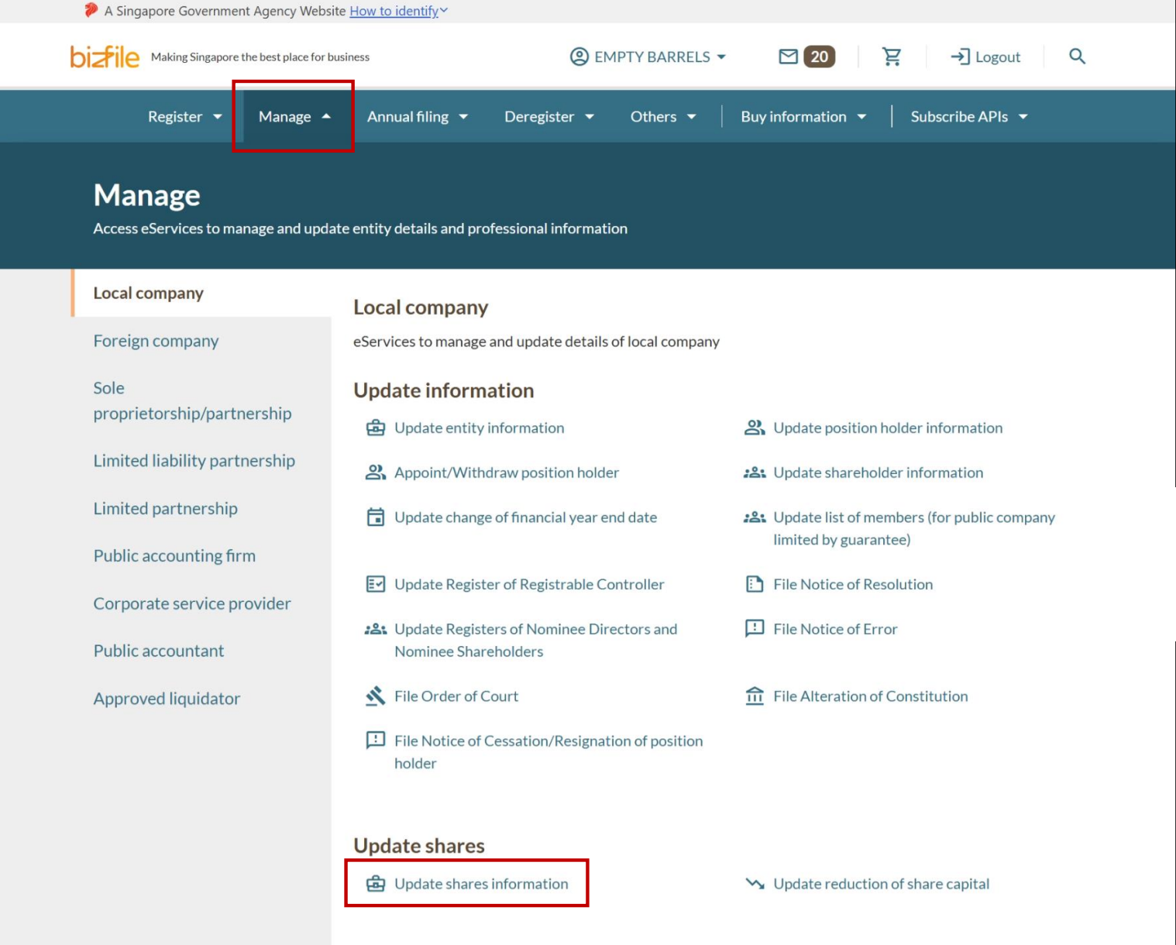Expand the EMPTY BARRELS account dropdown
The height and width of the screenshot is (945, 1176).
(648, 57)
